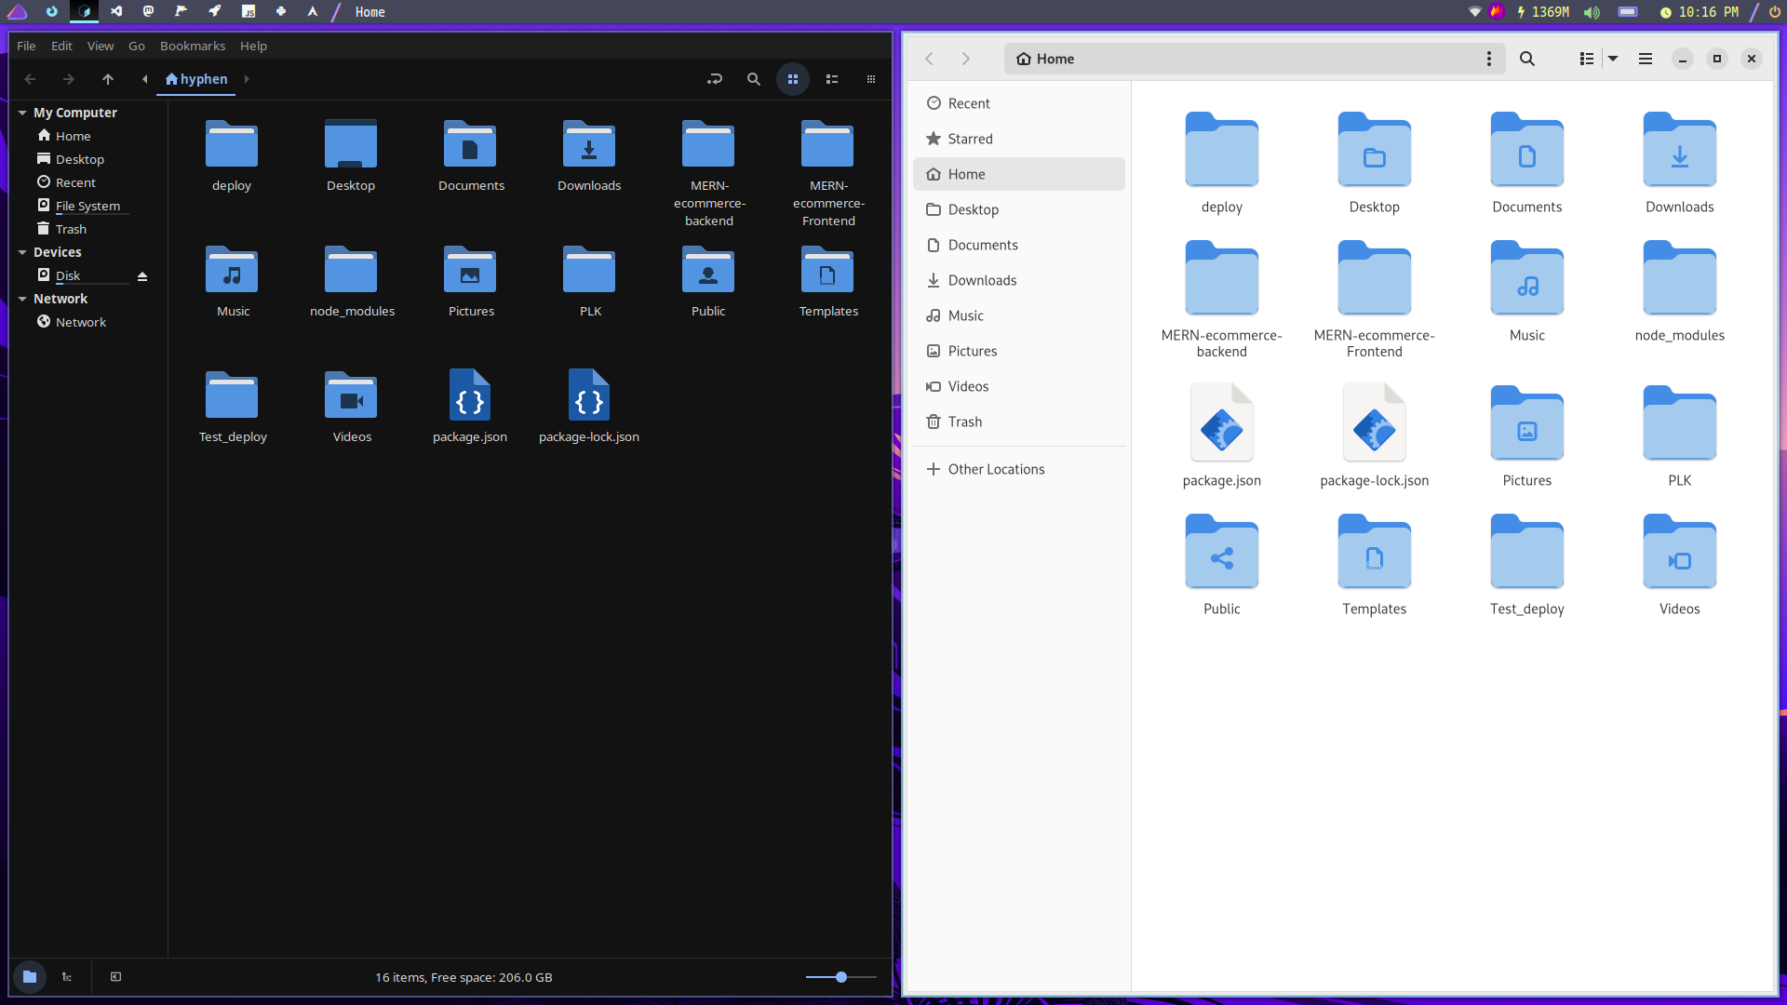Open Nautilus hamburger menu
The width and height of the screenshot is (1787, 1005).
(1646, 59)
